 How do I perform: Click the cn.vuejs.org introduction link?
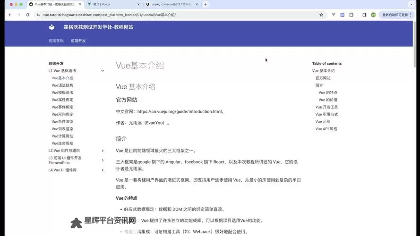click(180, 111)
